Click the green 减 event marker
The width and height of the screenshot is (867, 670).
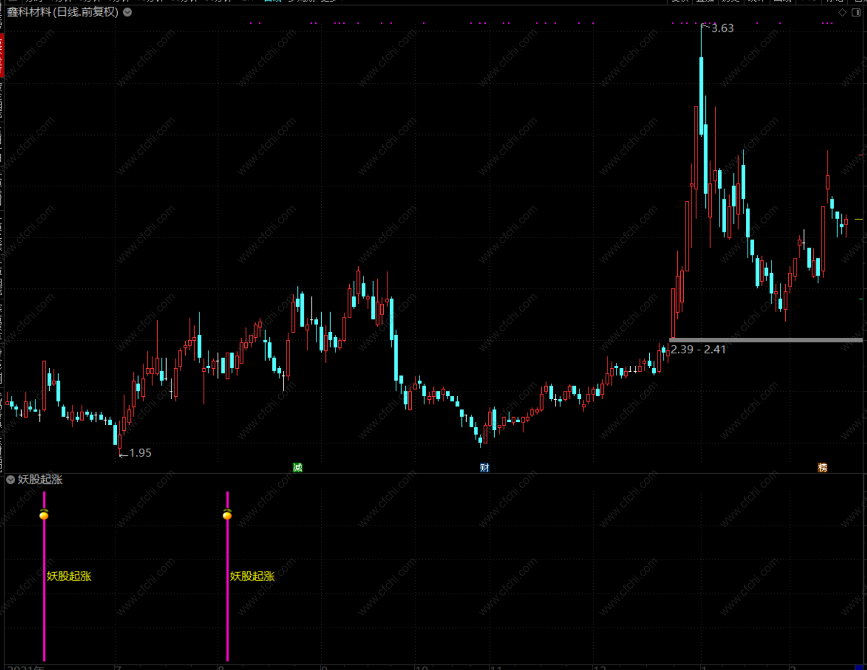point(298,467)
